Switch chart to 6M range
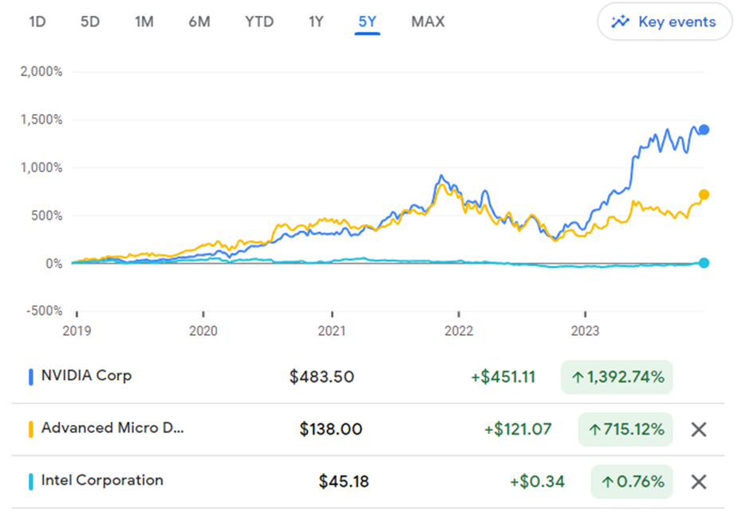This screenshot has width=750, height=516. (x=199, y=22)
